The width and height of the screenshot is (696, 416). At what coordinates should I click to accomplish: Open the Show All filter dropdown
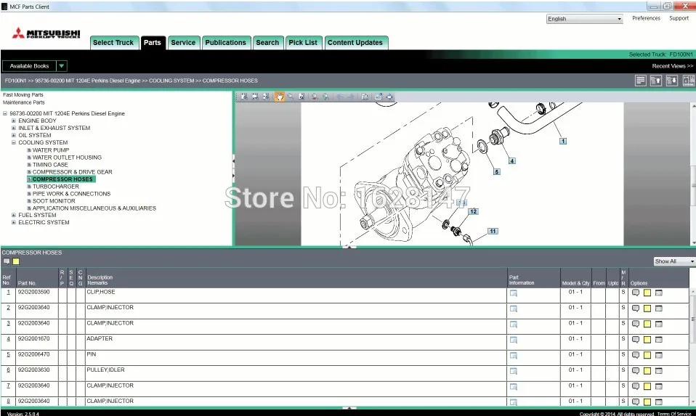click(674, 261)
